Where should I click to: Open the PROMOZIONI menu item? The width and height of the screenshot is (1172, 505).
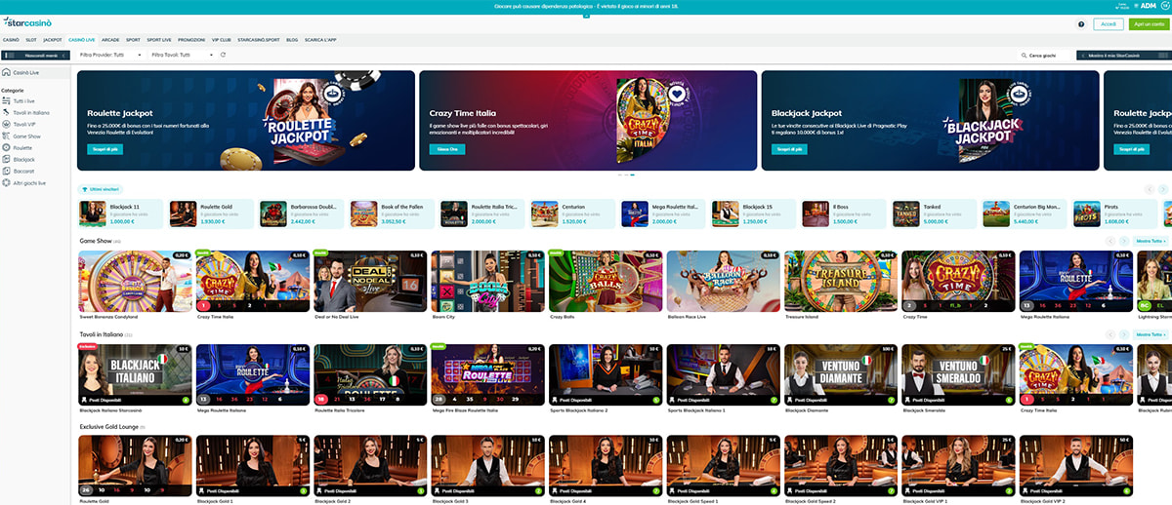[191, 40]
